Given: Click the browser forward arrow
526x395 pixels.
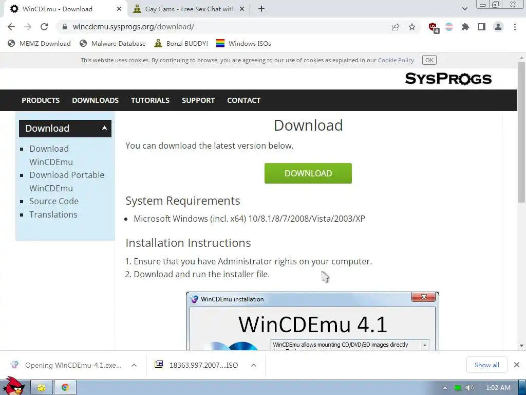Looking at the screenshot, I should [x=28, y=27].
